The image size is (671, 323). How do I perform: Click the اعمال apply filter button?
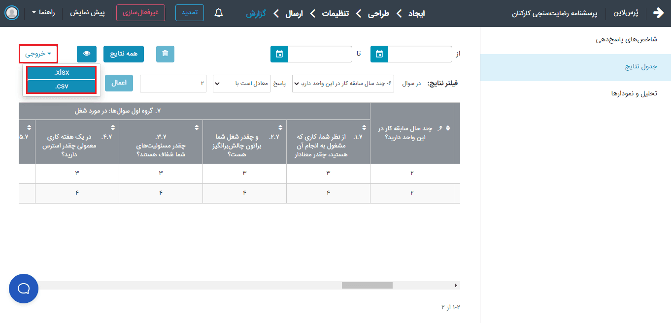[119, 83]
